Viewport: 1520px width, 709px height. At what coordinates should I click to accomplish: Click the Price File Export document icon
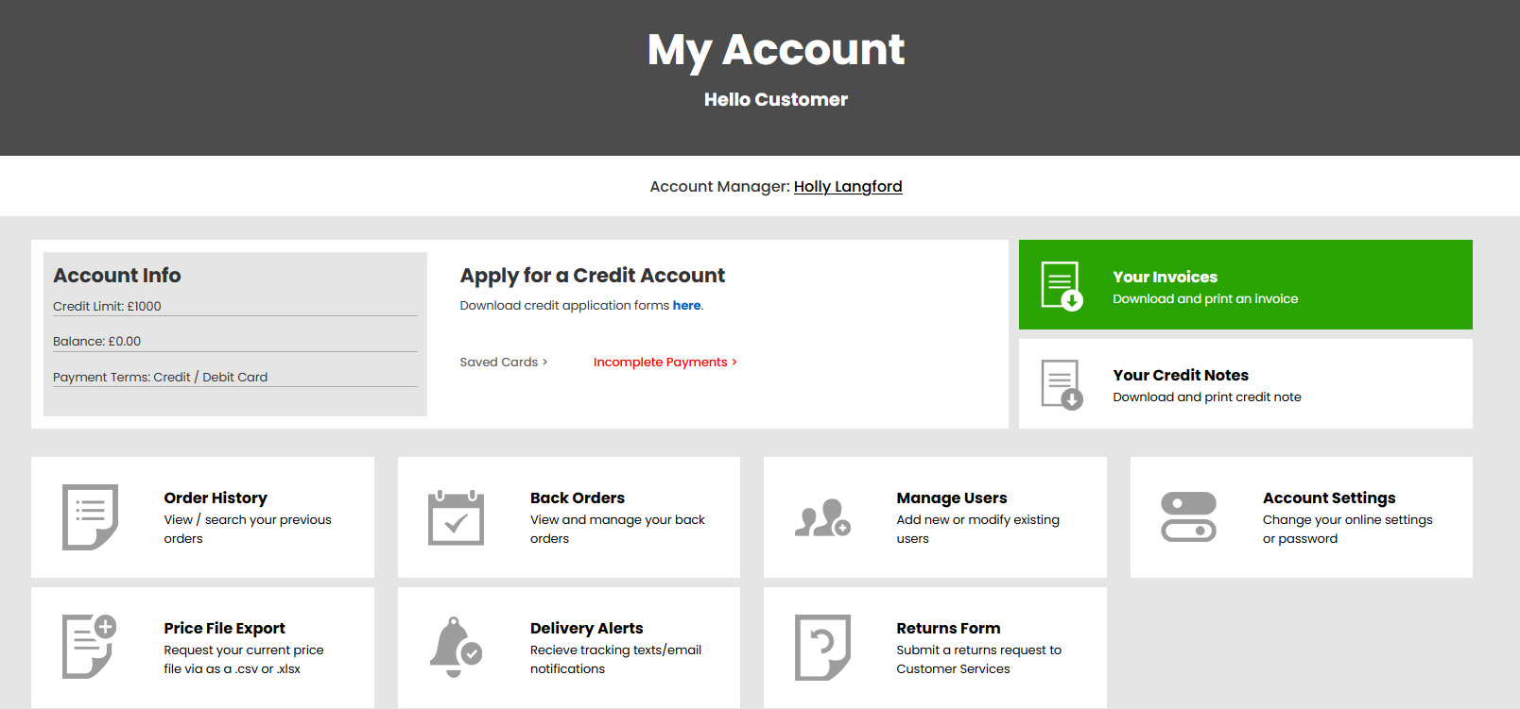click(x=90, y=647)
